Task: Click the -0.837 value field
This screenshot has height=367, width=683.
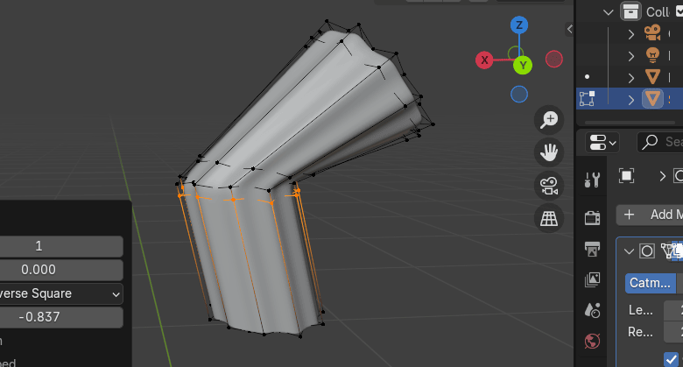Action: (61, 316)
